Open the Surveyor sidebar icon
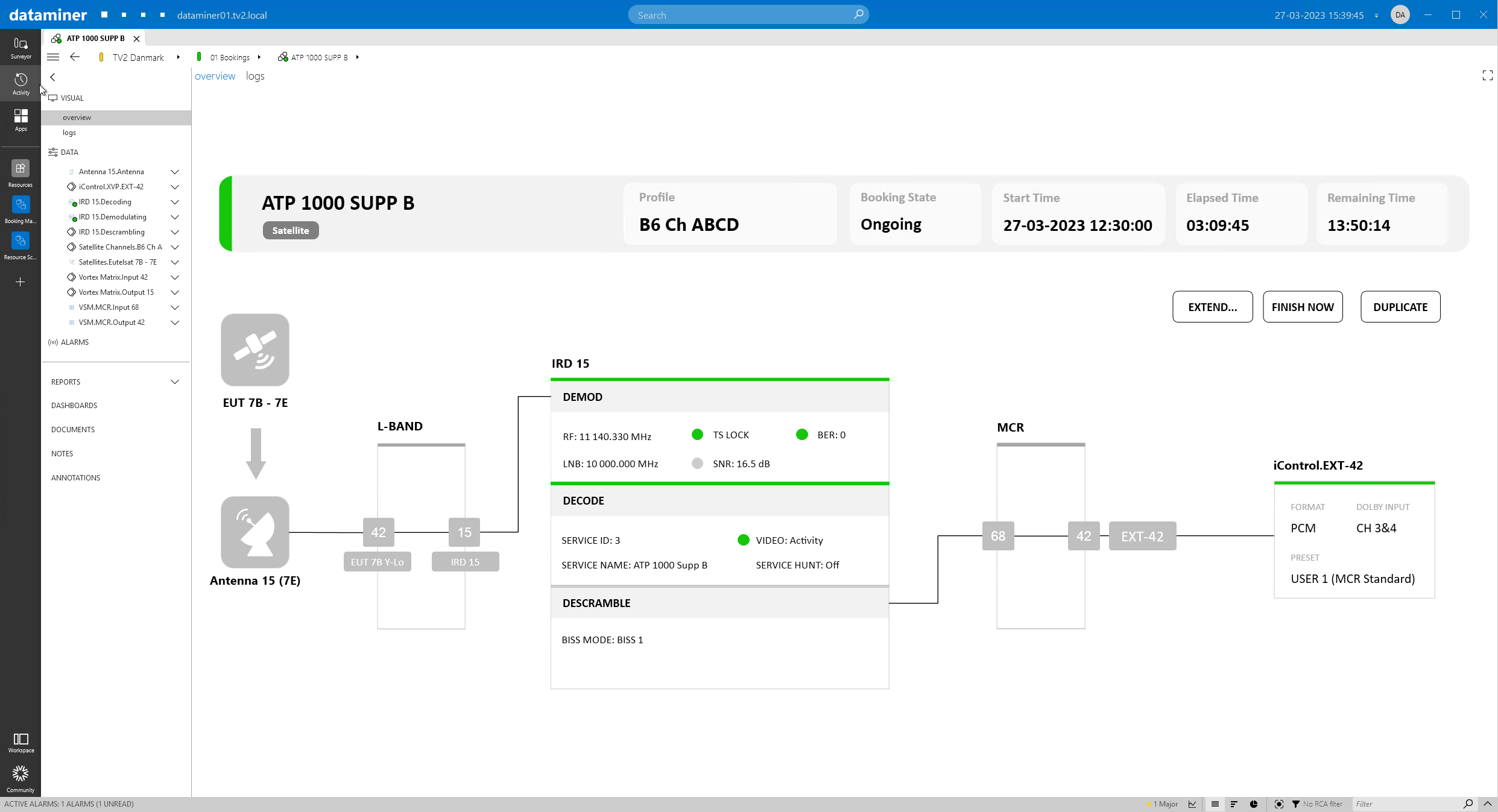The image size is (1498, 812). [x=21, y=48]
